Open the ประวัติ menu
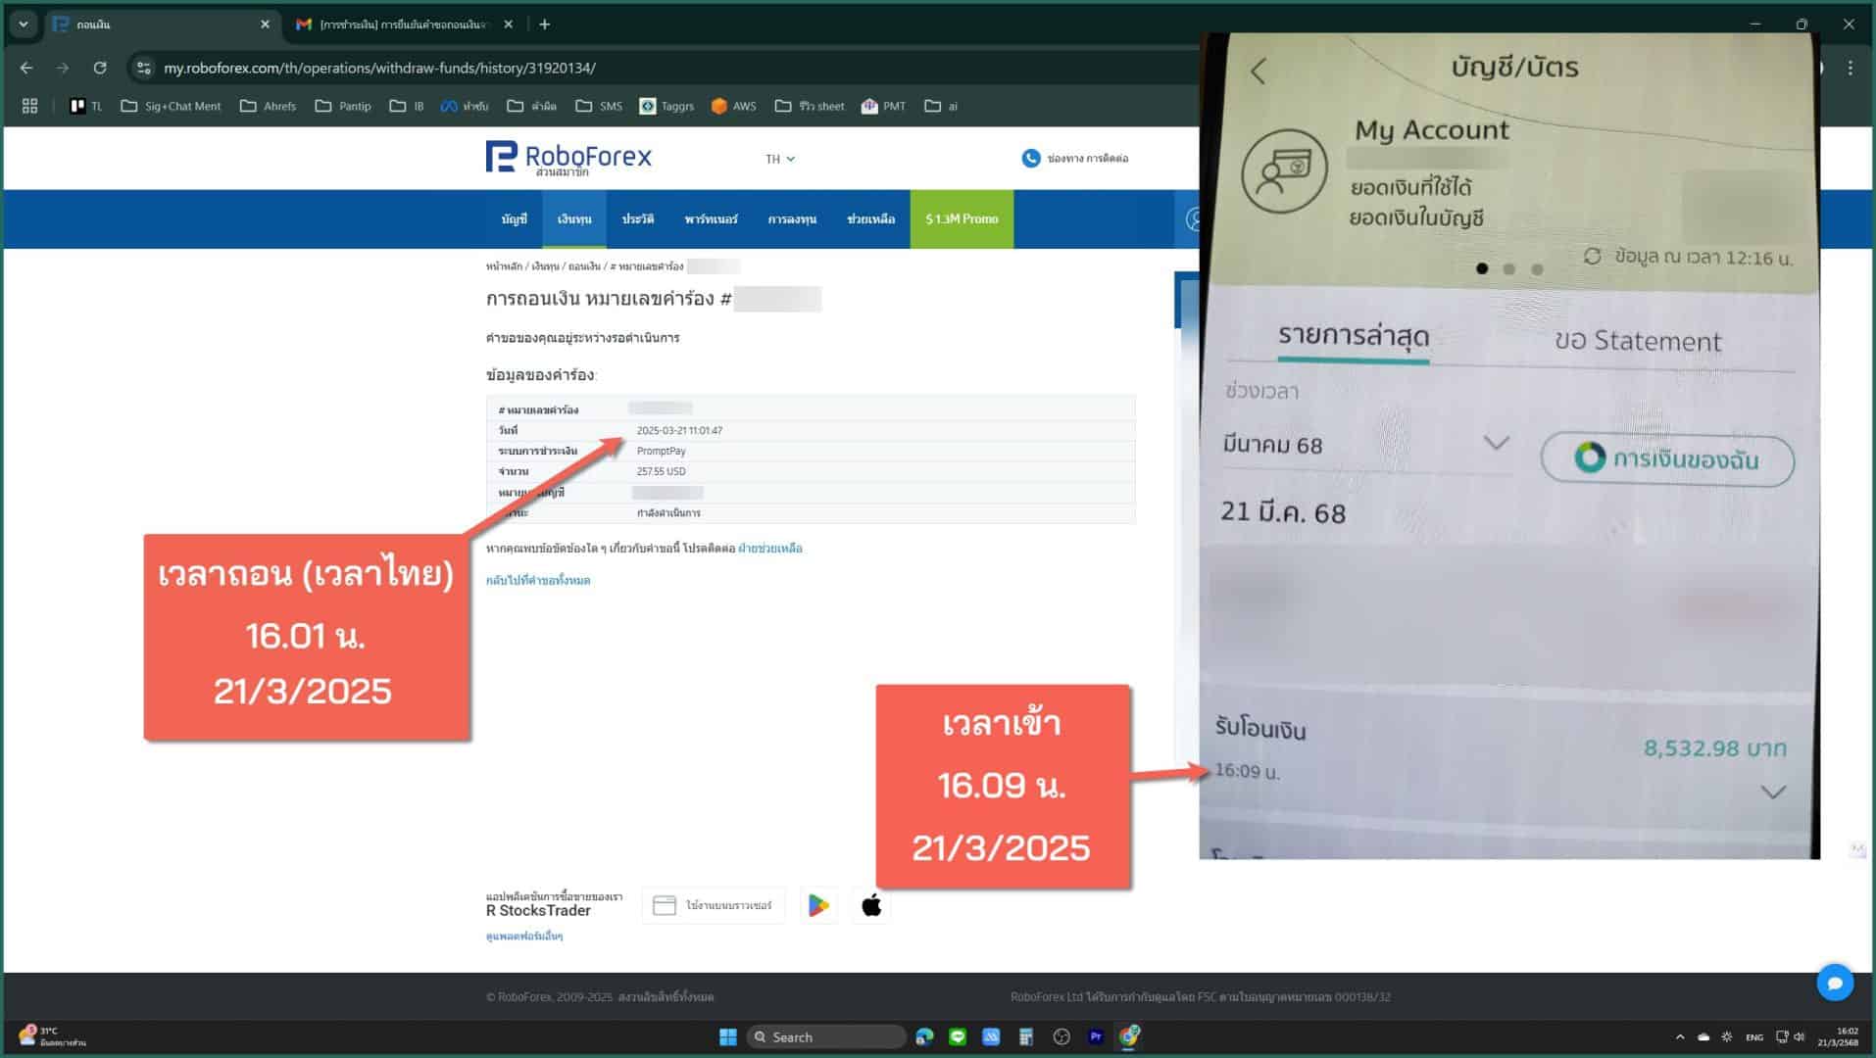 (637, 218)
